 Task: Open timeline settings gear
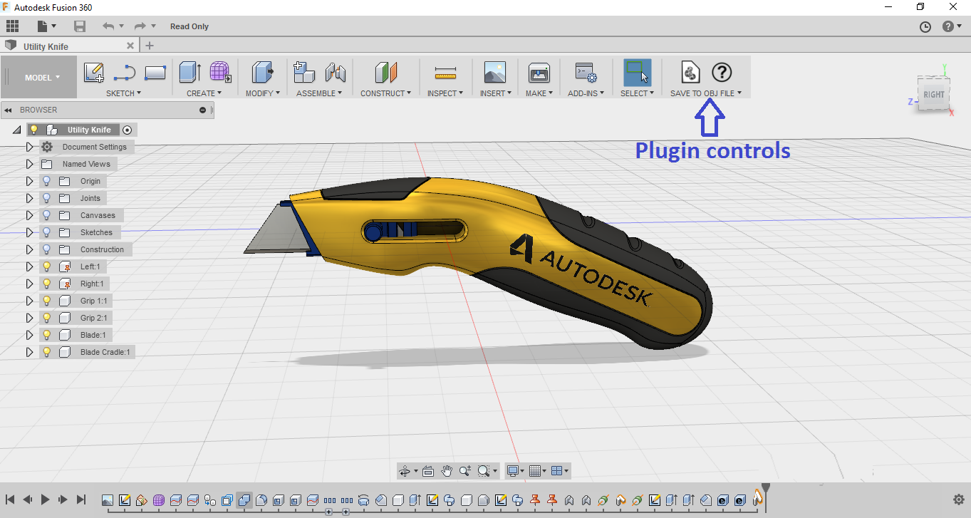(958, 499)
